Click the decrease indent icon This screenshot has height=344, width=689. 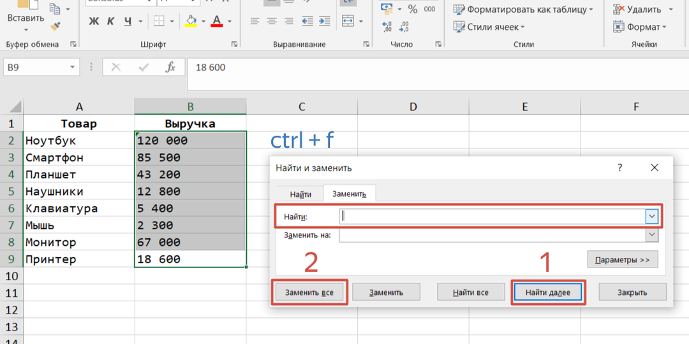coord(307,21)
